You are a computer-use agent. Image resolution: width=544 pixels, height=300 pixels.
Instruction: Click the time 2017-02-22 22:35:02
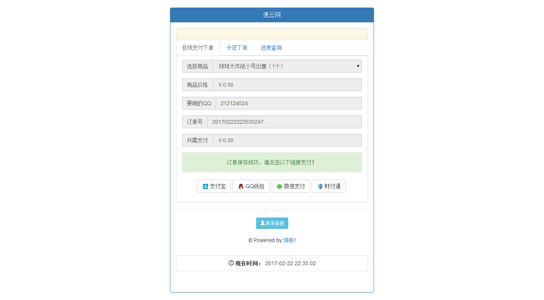pos(291,263)
